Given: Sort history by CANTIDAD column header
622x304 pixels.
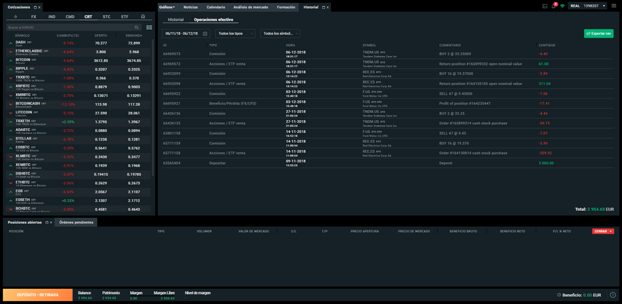Looking at the screenshot, I should tap(547, 45).
